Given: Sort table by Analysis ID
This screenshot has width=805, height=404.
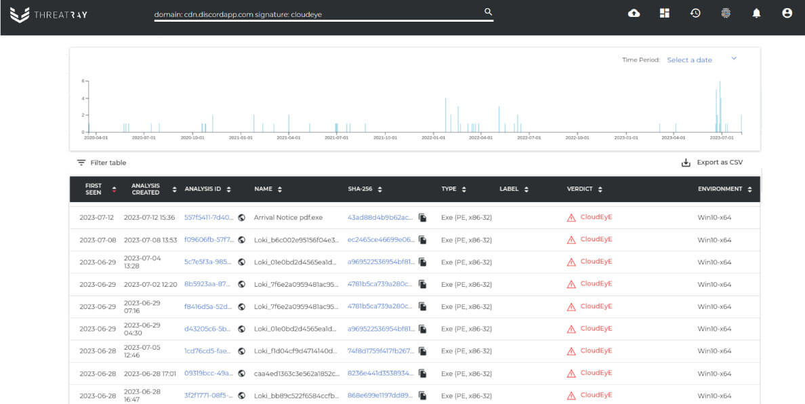Looking at the screenshot, I should click(228, 189).
